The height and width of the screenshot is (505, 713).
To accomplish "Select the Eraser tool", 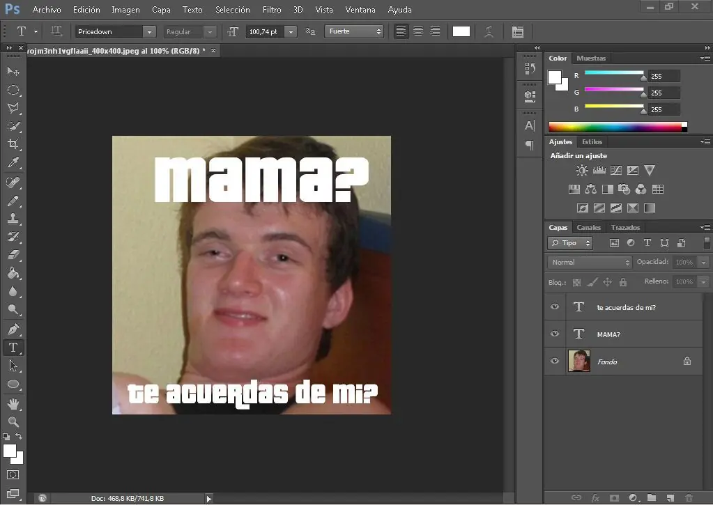I will point(13,254).
